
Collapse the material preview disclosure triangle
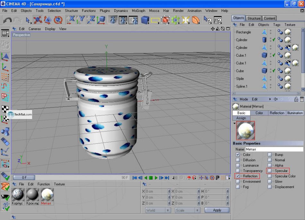click(234, 123)
